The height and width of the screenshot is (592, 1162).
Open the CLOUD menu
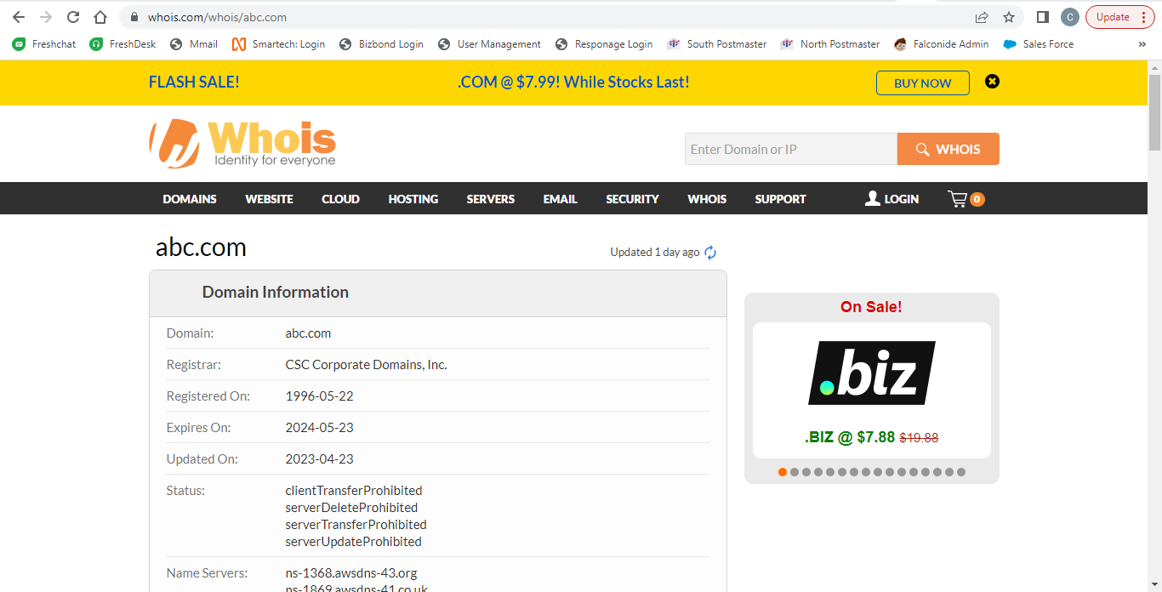340,199
